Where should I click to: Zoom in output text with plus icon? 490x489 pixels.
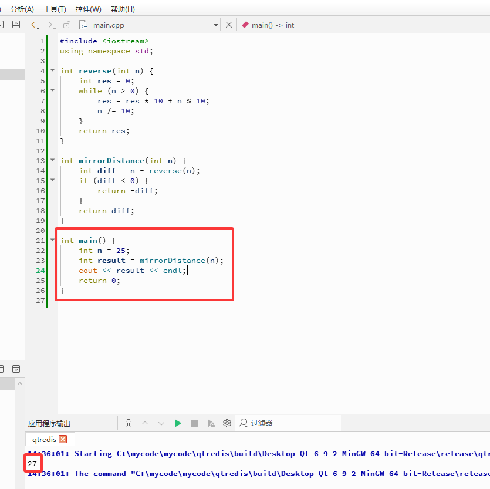(x=349, y=423)
